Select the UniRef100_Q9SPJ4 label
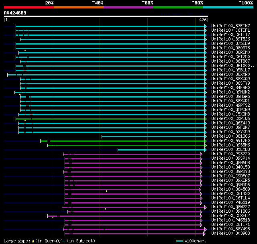 (x=230, y=159)
